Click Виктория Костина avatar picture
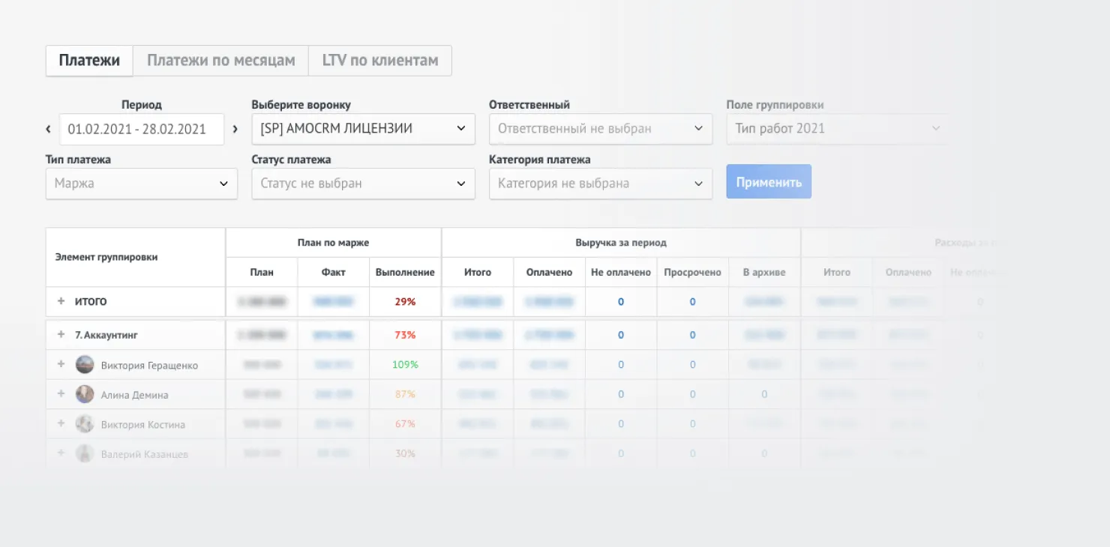Screen dimensions: 1110x547 coord(85,424)
